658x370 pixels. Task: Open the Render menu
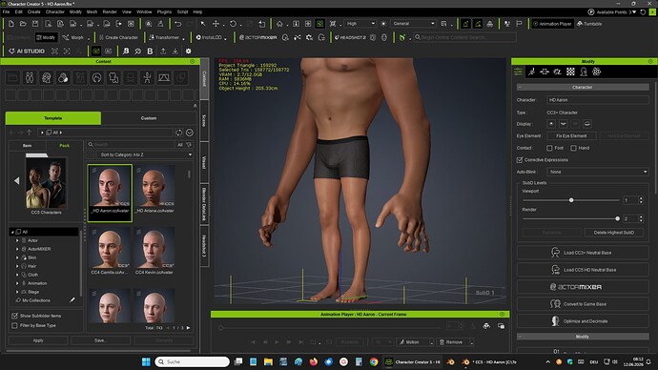pyautogui.click(x=110, y=11)
